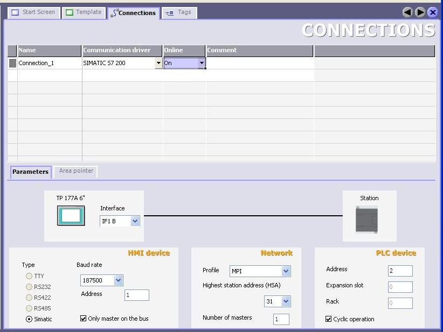Open the Interface IF1 B dropdown
The height and width of the screenshot is (332, 443).
pyautogui.click(x=135, y=221)
